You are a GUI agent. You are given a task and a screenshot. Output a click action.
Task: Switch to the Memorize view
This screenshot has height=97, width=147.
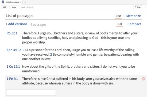click(133, 16)
